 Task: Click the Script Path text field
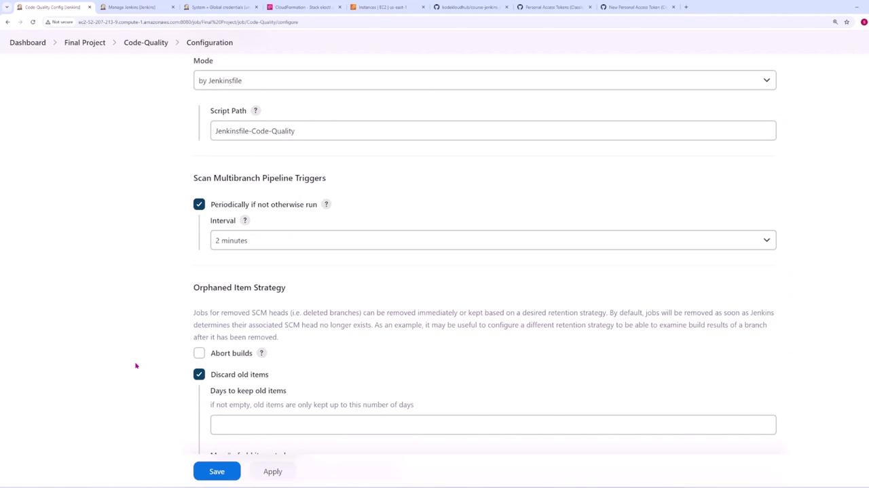493,131
